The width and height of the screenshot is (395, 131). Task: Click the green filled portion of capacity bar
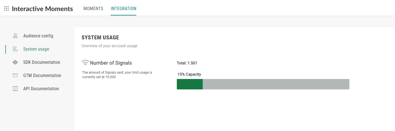(x=189, y=84)
